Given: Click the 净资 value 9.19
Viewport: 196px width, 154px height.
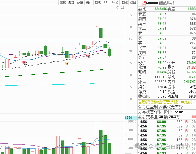Looking at the screenshot, I should (163, 92).
